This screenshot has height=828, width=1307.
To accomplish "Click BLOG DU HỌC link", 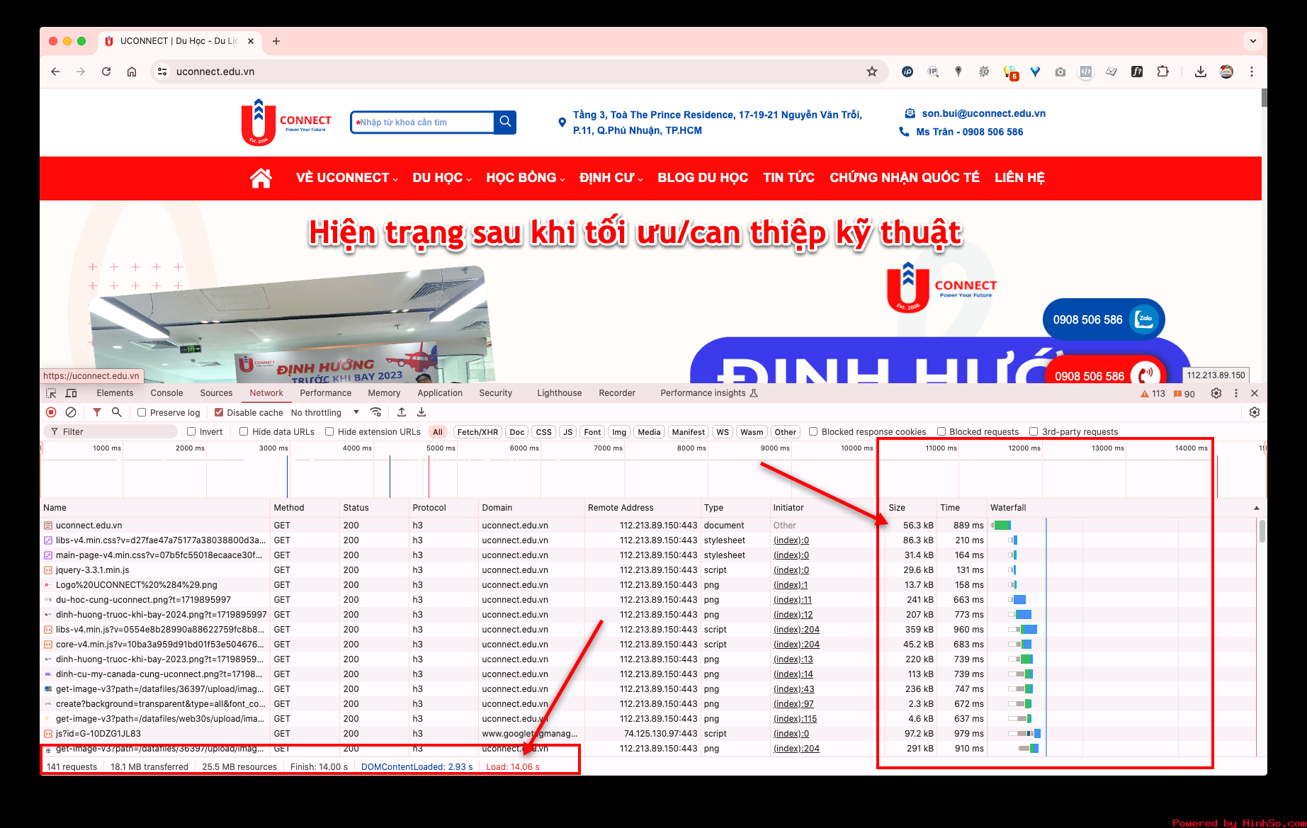I will (x=703, y=178).
